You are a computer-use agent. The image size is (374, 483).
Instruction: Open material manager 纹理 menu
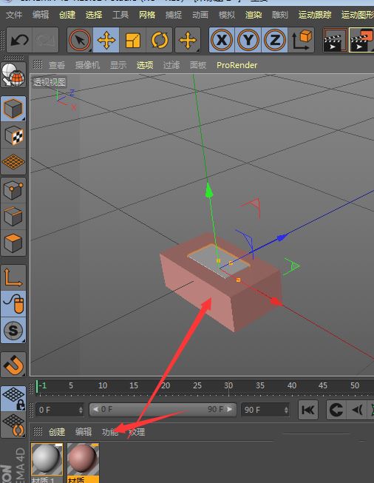137,432
